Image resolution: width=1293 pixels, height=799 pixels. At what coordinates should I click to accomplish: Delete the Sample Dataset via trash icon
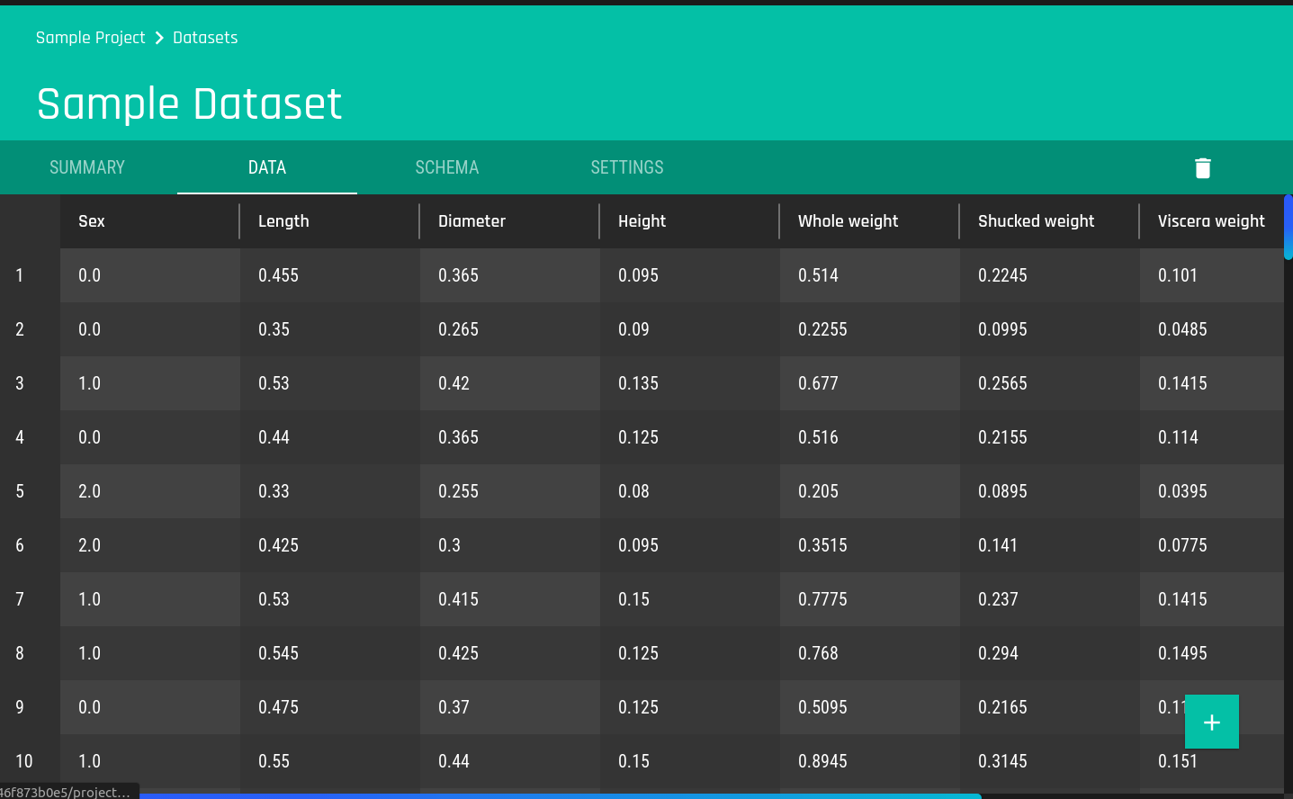(1203, 167)
